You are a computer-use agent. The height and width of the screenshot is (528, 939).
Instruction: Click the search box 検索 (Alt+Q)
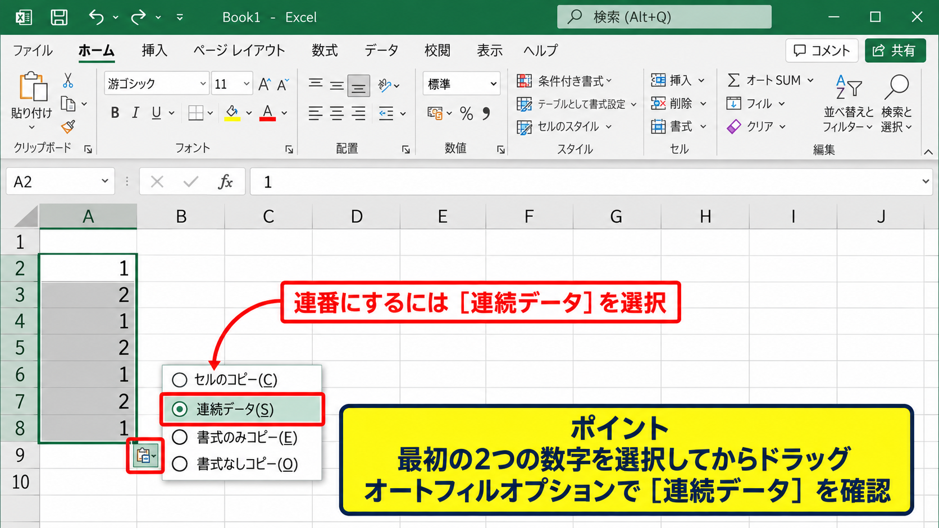point(664,17)
